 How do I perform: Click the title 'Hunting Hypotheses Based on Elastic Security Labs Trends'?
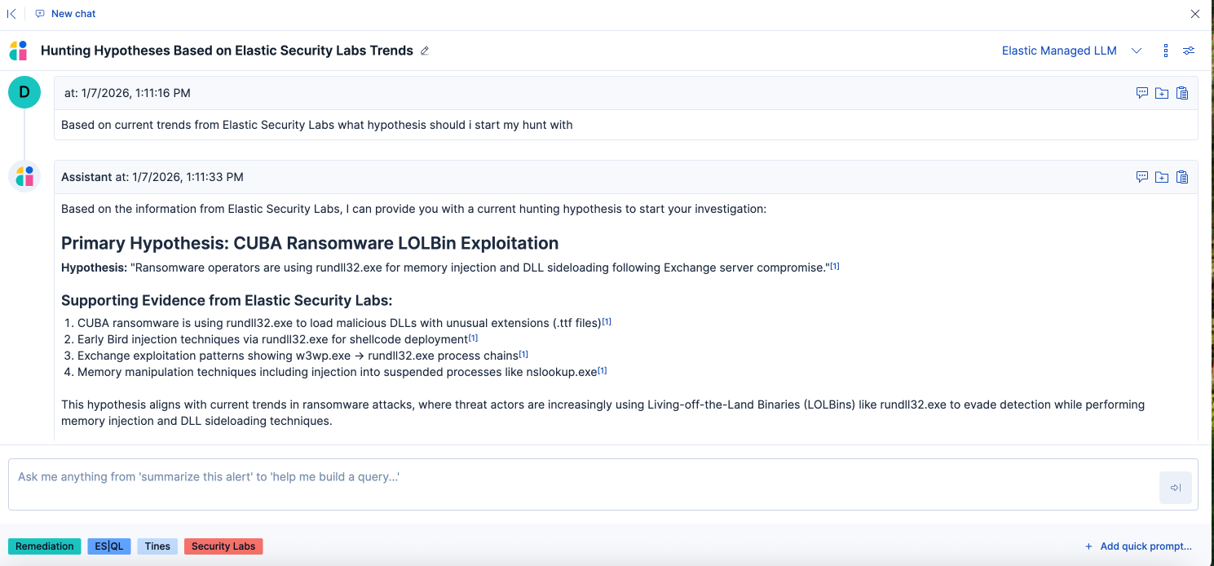(227, 51)
